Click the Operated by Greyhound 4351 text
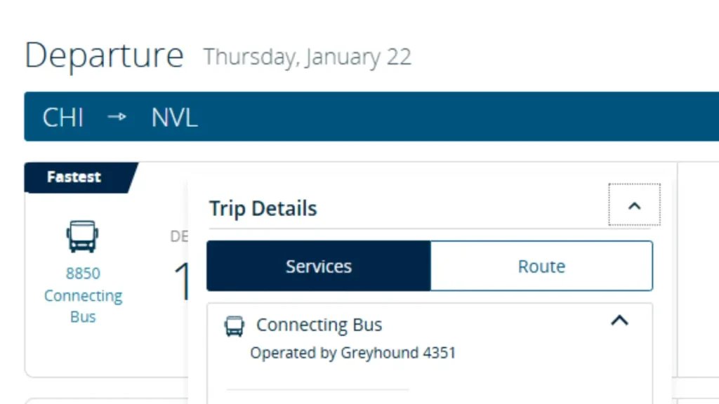 pyautogui.click(x=352, y=353)
